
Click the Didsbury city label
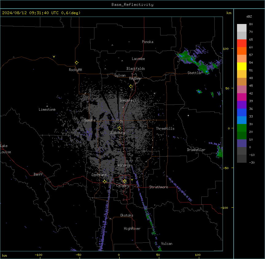coord(118,133)
